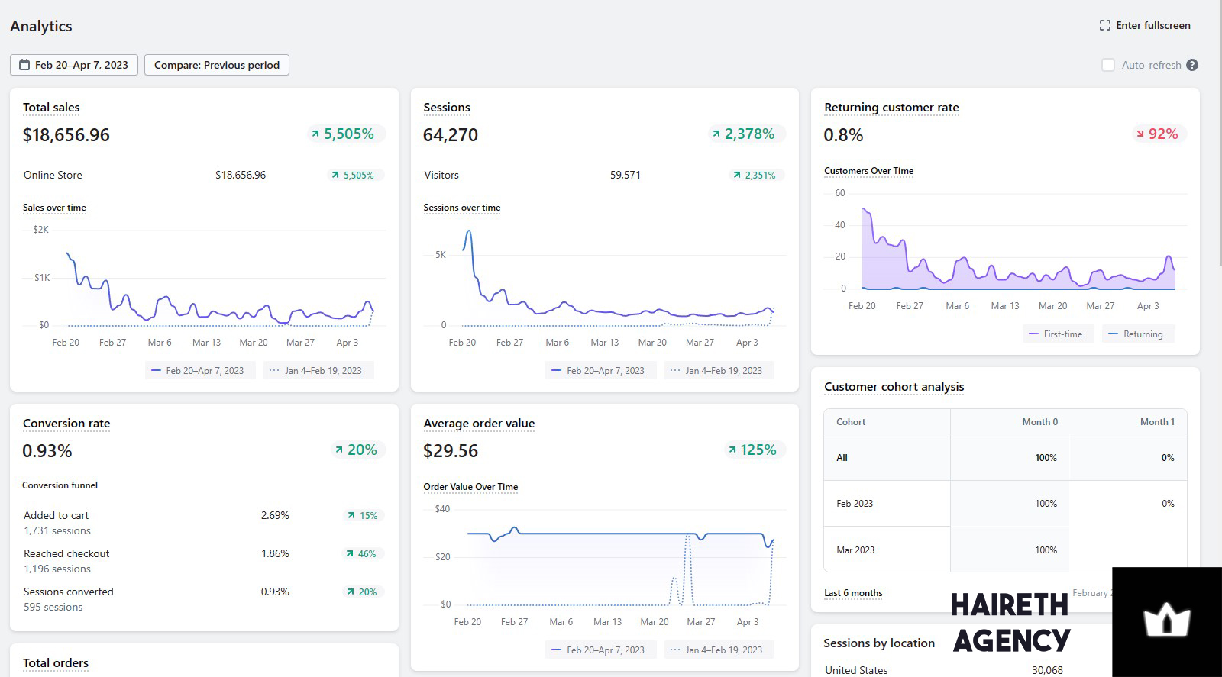1222x677 pixels.
Task: Toggle the Returning legend in the customers chart
Action: (1137, 334)
